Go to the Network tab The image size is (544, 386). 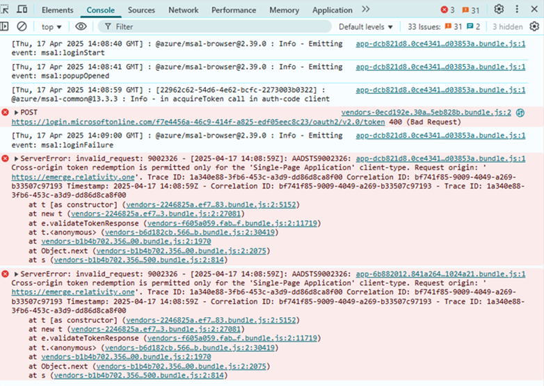[183, 10]
